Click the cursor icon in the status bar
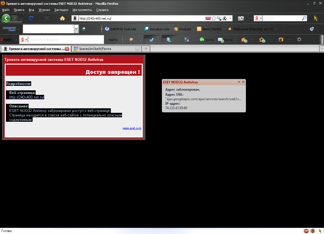324x234 pixels. click(x=320, y=231)
